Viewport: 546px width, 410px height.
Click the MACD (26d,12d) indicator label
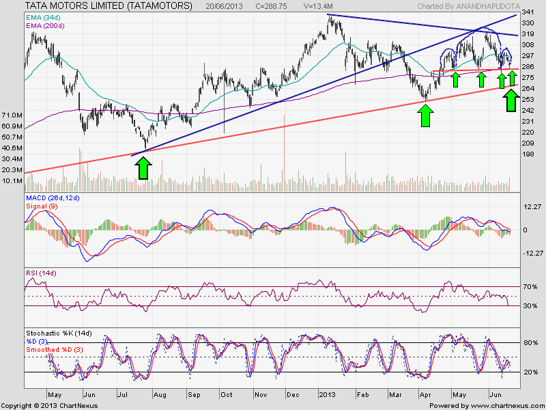(53, 198)
